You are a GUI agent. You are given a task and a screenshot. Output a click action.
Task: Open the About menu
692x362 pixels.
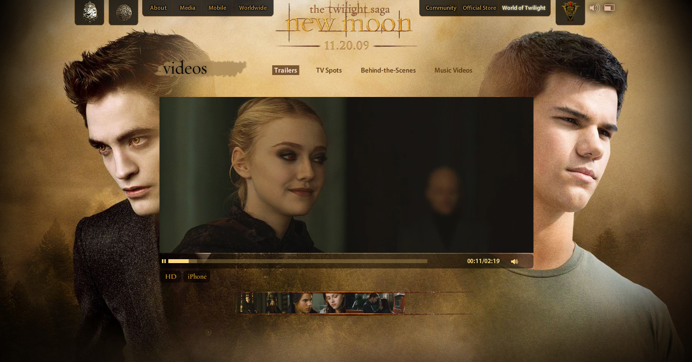pyautogui.click(x=158, y=8)
